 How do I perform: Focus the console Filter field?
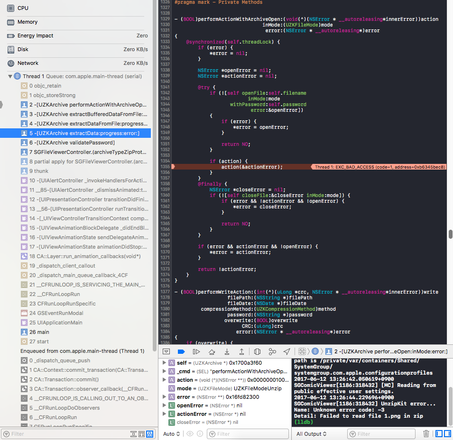(x=381, y=434)
